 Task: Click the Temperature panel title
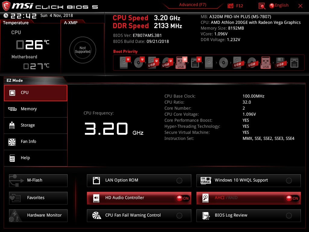pos(16,23)
